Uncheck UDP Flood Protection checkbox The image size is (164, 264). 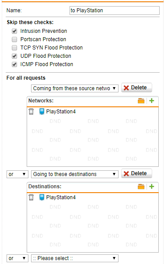coord(14,56)
